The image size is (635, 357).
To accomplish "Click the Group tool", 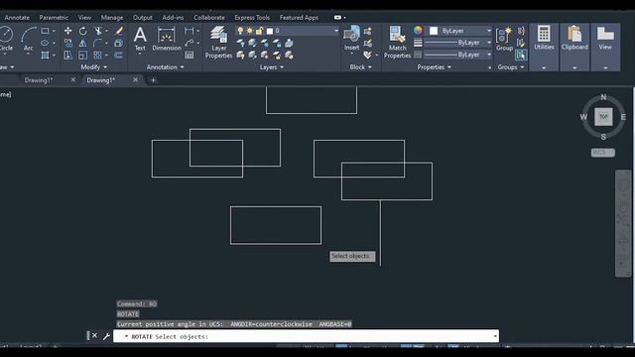I will tap(504, 39).
